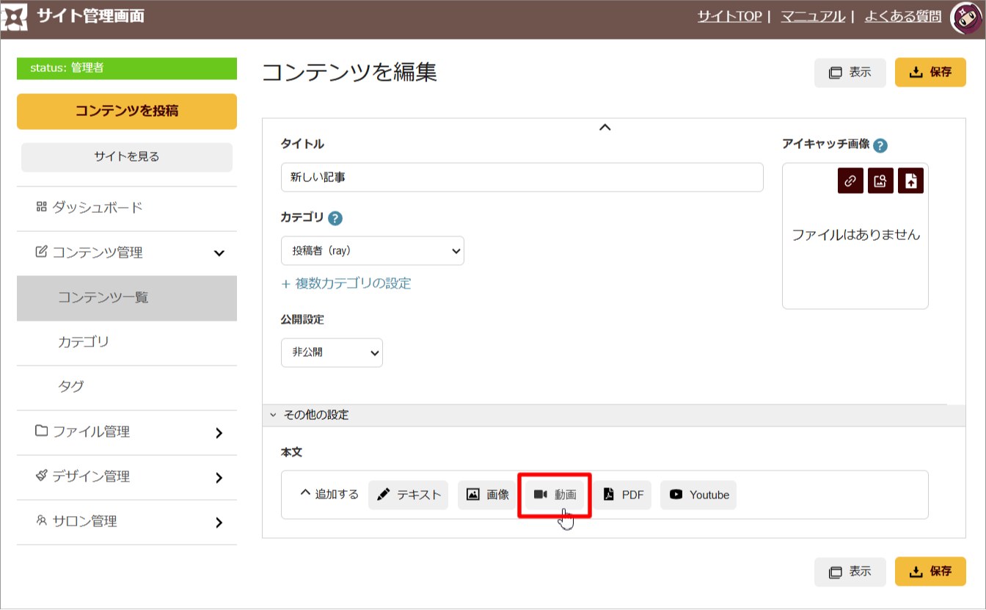
Task: Add a Youtube block to the body
Action: click(x=698, y=495)
